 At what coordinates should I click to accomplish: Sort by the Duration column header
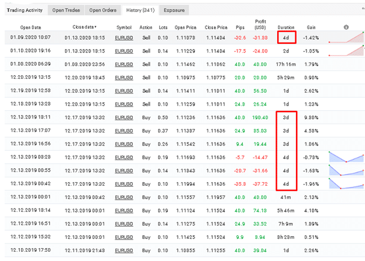[x=286, y=27]
